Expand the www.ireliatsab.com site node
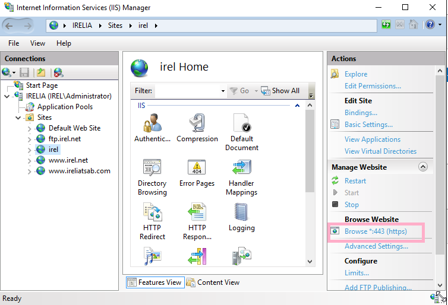This screenshot has width=448, height=305. tap(30, 171)
